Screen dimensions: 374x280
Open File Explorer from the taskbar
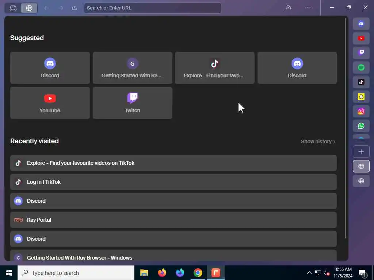coord(144,273)
